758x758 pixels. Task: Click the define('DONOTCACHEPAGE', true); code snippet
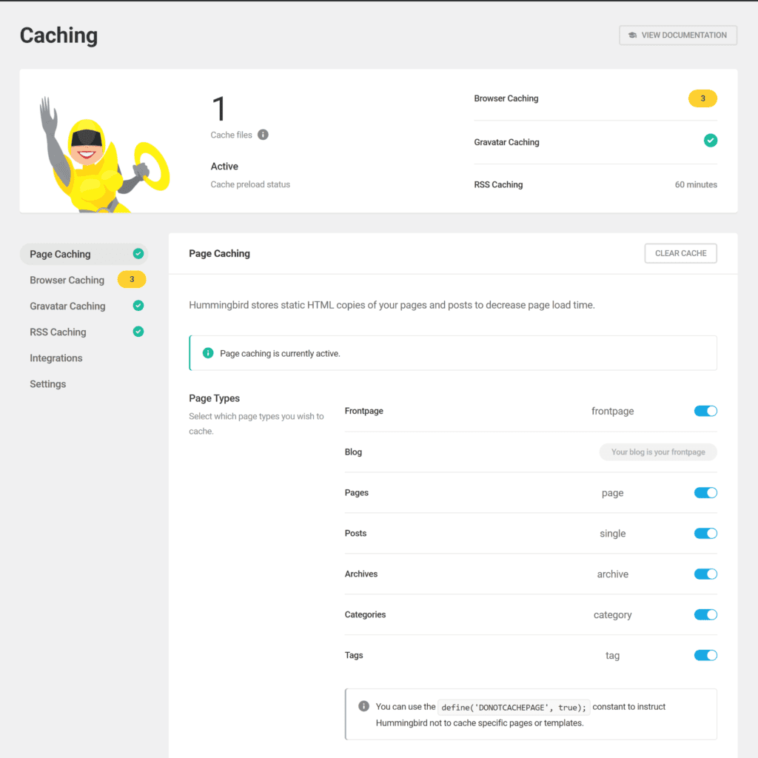tap(514, 707)
